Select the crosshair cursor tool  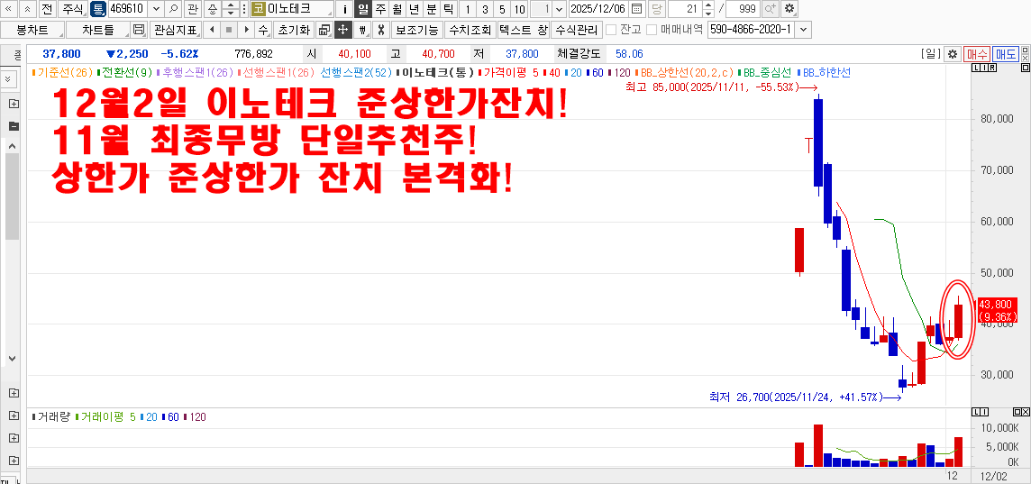(342, 30)
